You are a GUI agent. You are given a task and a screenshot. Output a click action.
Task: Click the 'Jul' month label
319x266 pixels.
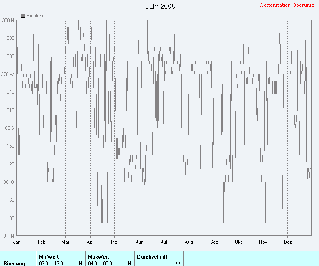click(x=164, y=242)
